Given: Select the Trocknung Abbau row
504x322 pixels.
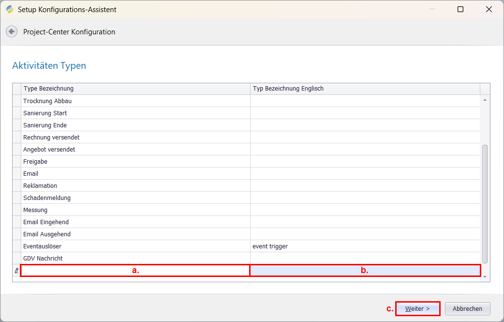Looking at the screenshot, I should pos(47,101).
